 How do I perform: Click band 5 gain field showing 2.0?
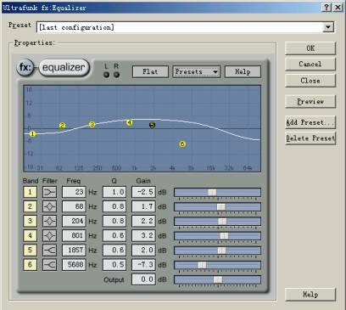coord(143,251)
